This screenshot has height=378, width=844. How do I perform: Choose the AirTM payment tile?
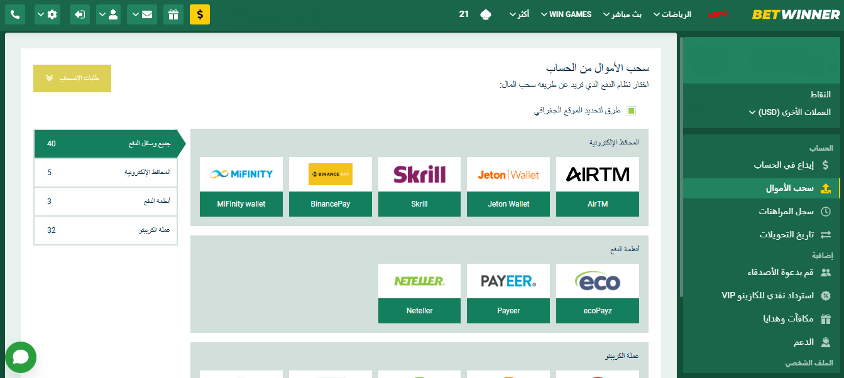click(598, 186)
